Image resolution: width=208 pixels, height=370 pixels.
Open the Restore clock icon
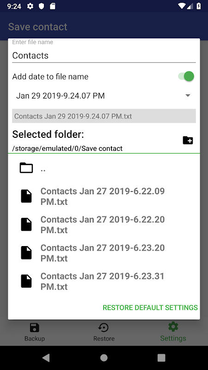click(104, 328)
